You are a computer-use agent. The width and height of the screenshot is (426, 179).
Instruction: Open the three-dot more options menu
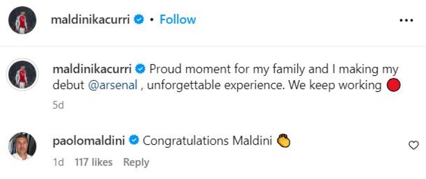pos(407,20)
